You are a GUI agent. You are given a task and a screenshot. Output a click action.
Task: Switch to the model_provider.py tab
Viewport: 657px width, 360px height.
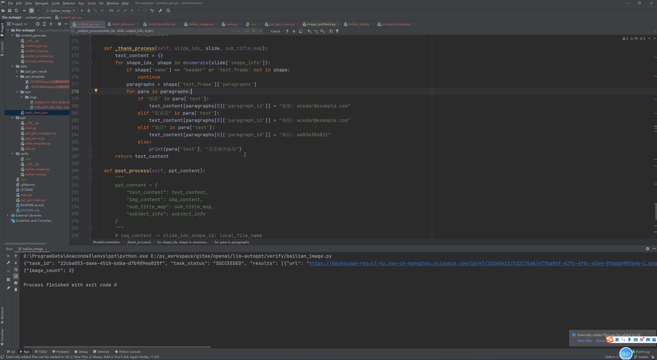tap(161, 24)
